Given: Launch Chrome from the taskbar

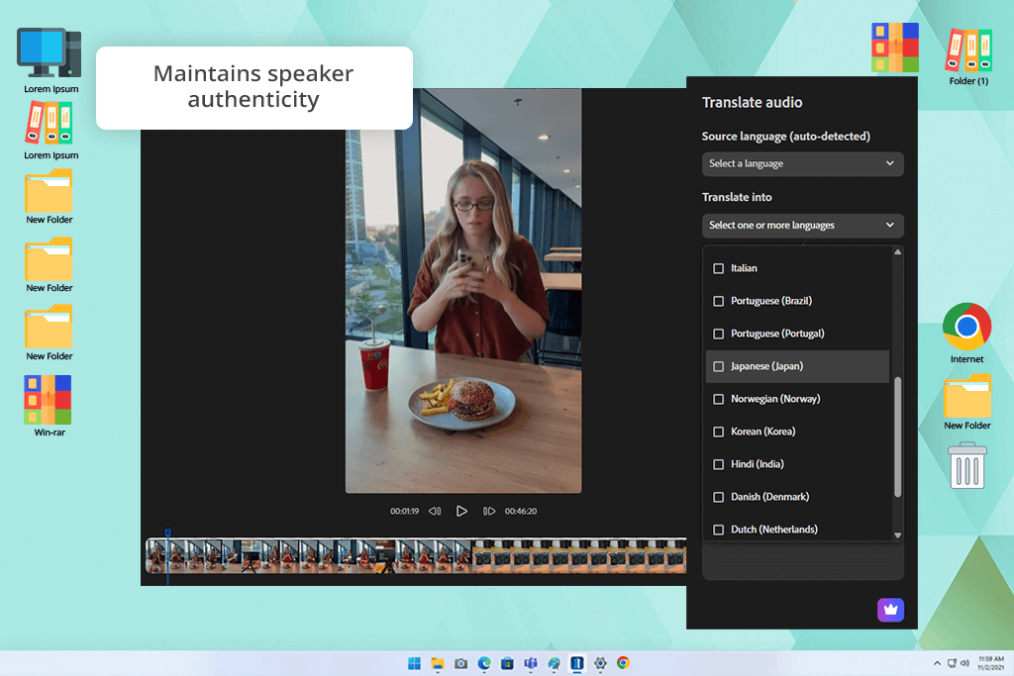Looking at the screenshot, I should point(624,663).
